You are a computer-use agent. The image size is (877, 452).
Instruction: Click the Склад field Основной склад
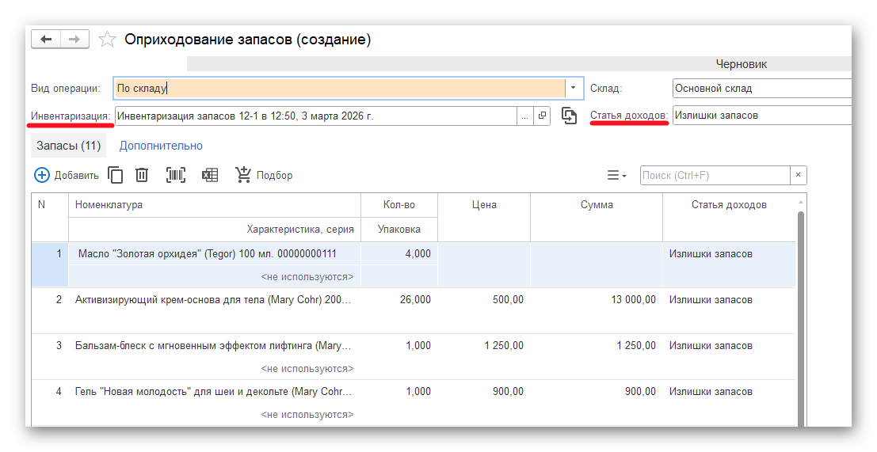[x=759, y=88]
